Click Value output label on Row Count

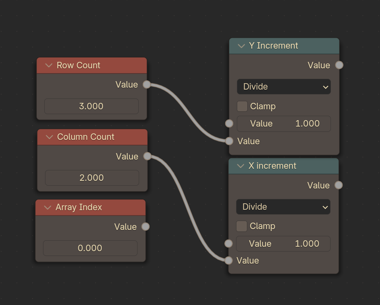[127, 84]
